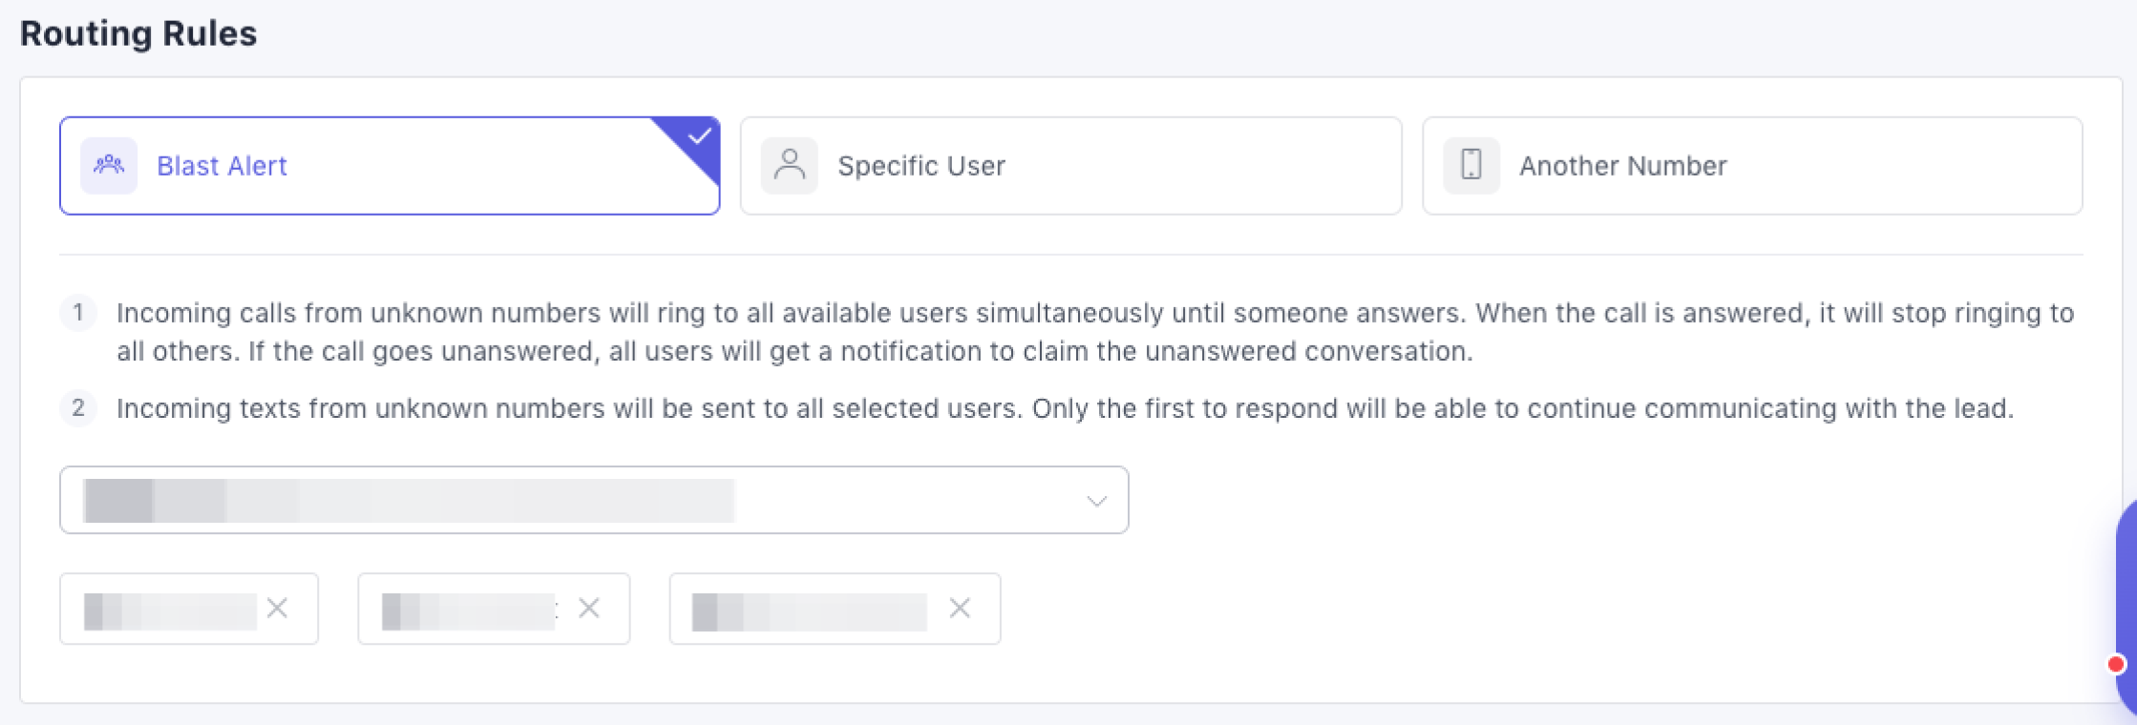Expand the users dropdown chevron arrow
2137x725 pixels.
point(1096,501)
